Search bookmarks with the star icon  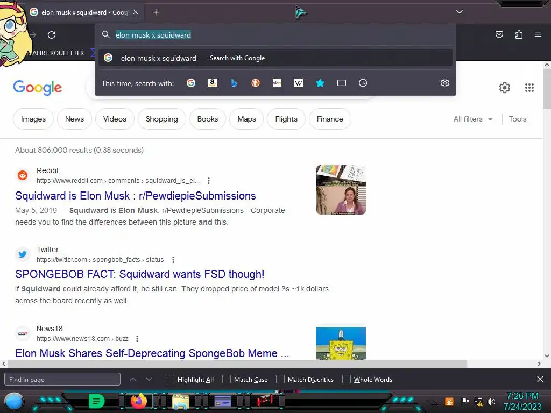tap(320, 83)
